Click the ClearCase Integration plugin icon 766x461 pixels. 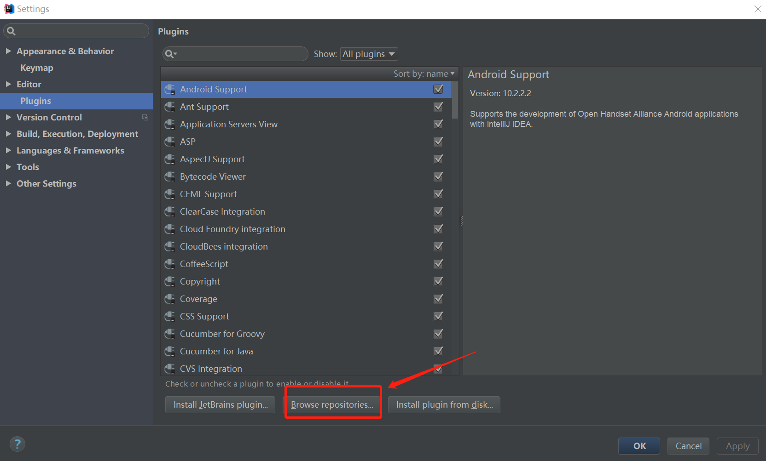tap(170, 211)
